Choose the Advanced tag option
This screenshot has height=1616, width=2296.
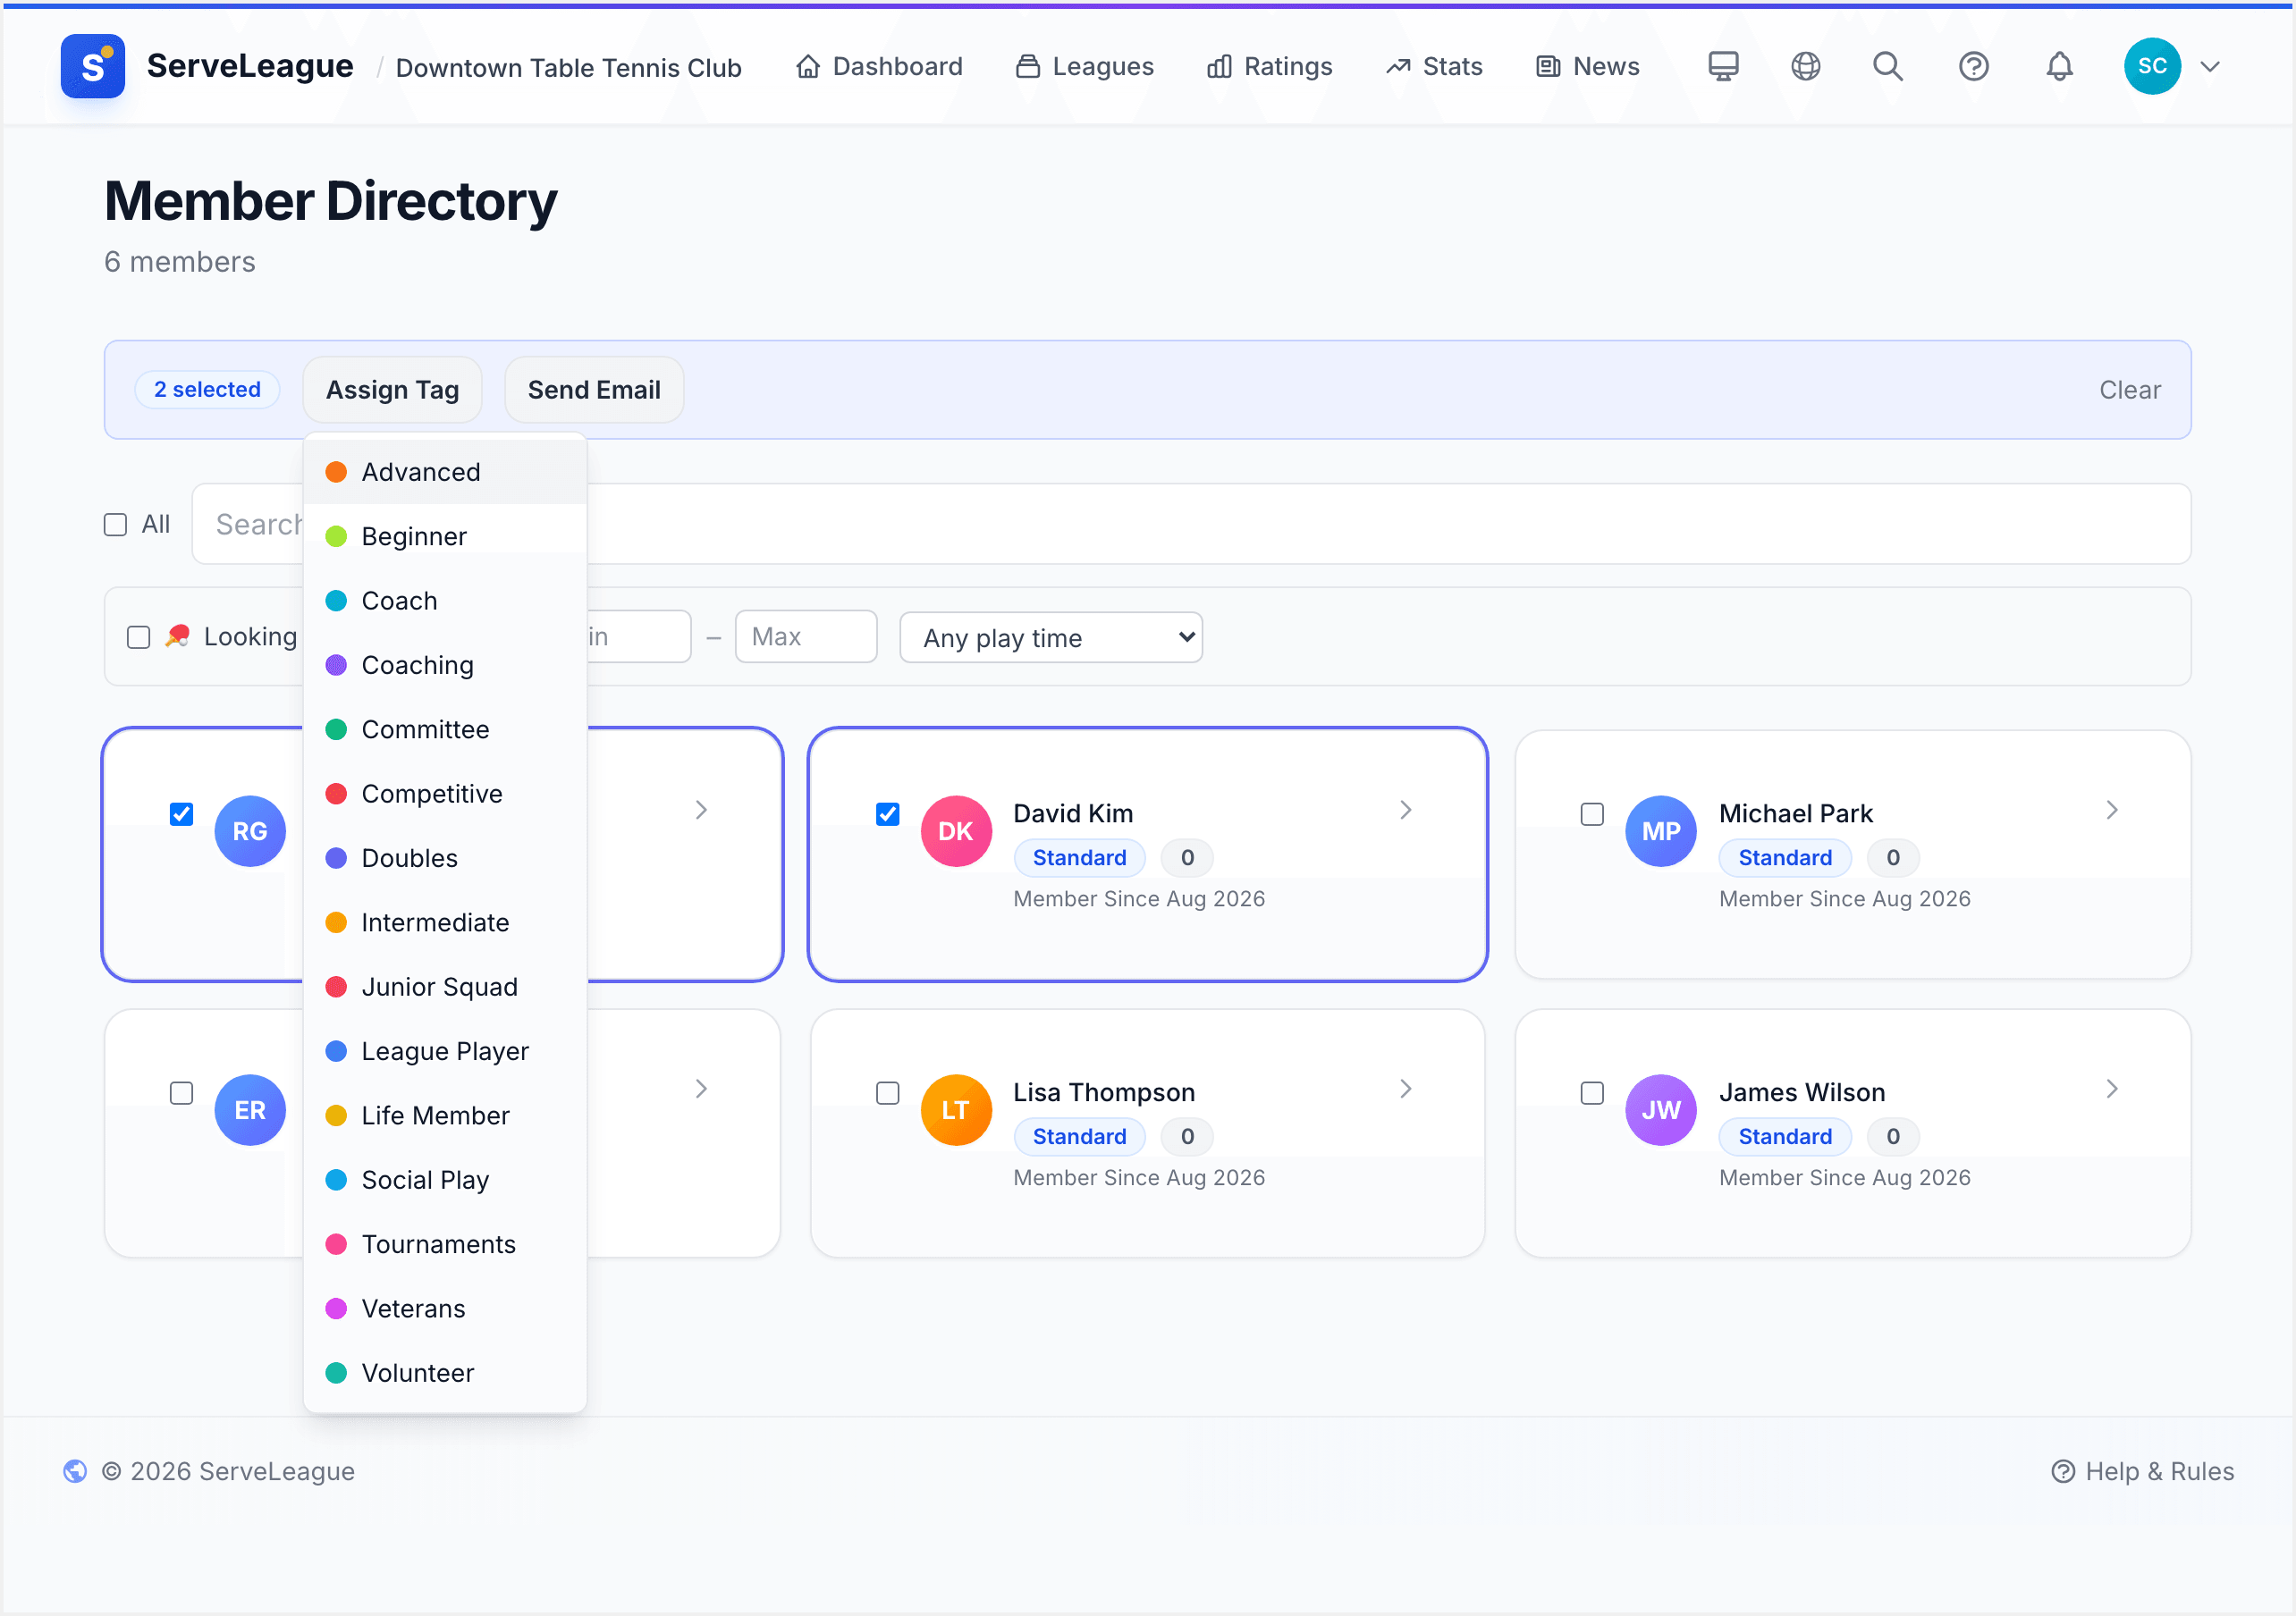pos(445,472)
